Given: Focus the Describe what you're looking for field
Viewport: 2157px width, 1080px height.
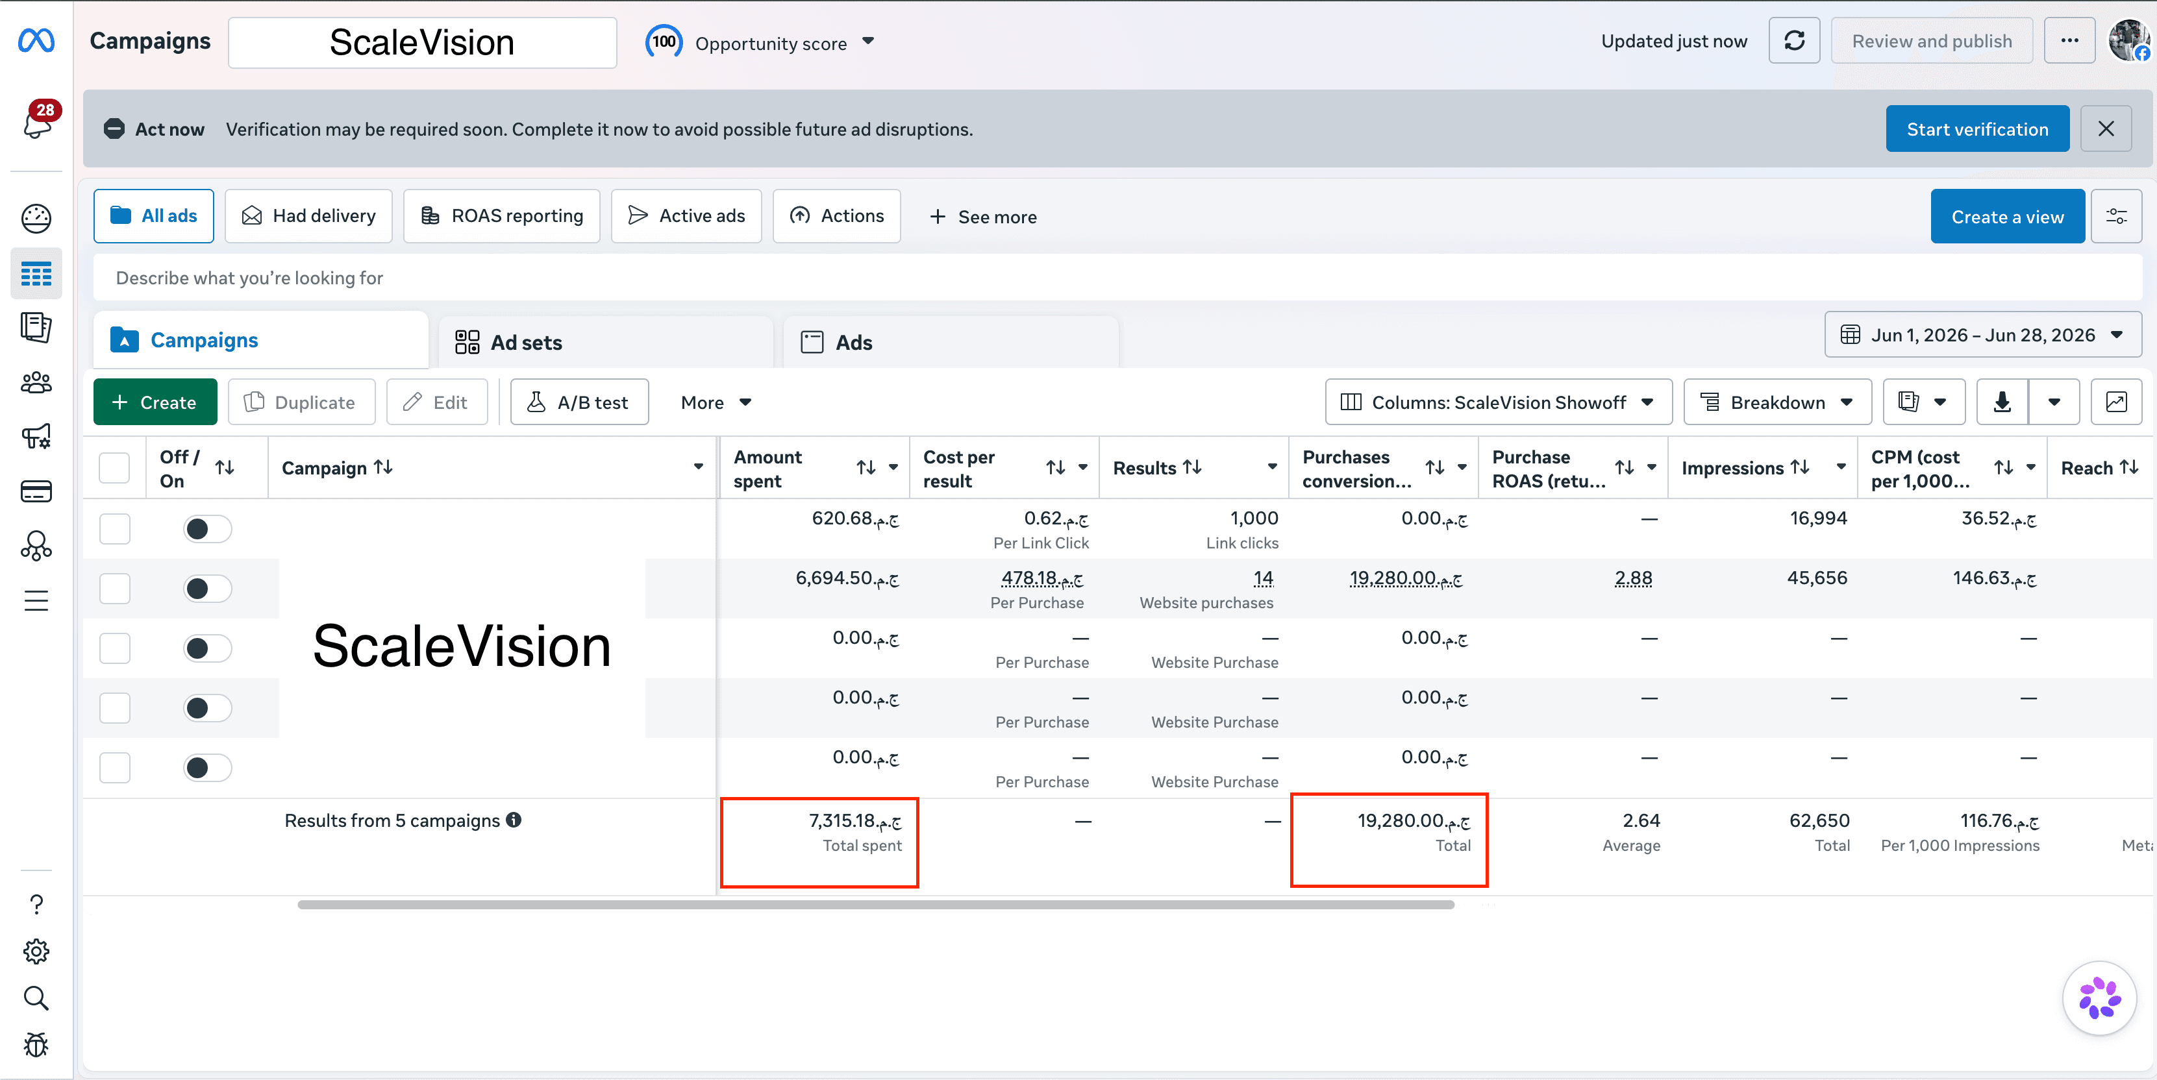Looking at the screenshot, I should [1118, 278].
